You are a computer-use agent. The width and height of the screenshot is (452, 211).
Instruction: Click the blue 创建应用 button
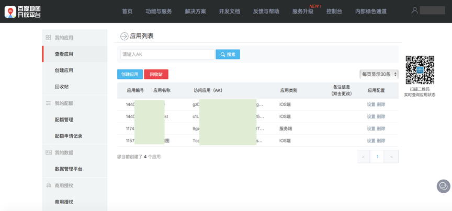coord(130,74)
